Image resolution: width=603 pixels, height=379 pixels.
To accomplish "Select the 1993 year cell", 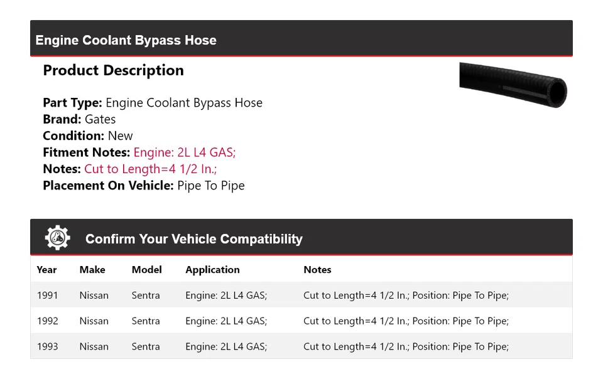I will (x=47, y=346).
